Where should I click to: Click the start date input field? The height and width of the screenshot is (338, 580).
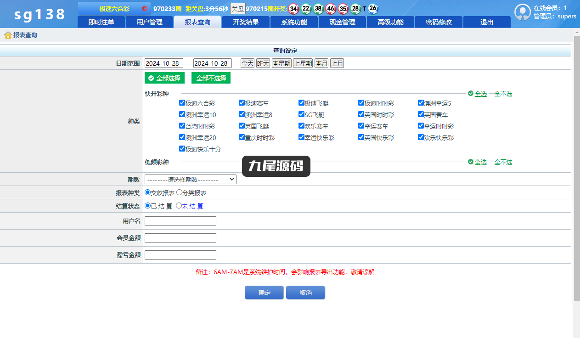(x=164, y=63)
